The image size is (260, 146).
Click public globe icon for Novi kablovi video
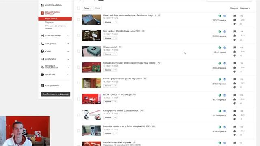[x=225, y=32]
